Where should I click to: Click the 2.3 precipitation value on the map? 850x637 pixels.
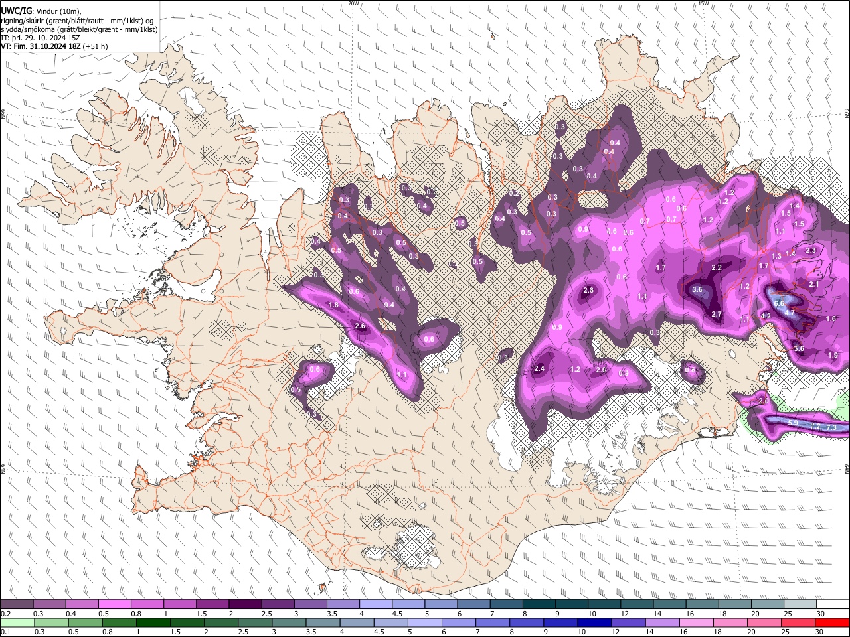point(811,250)
